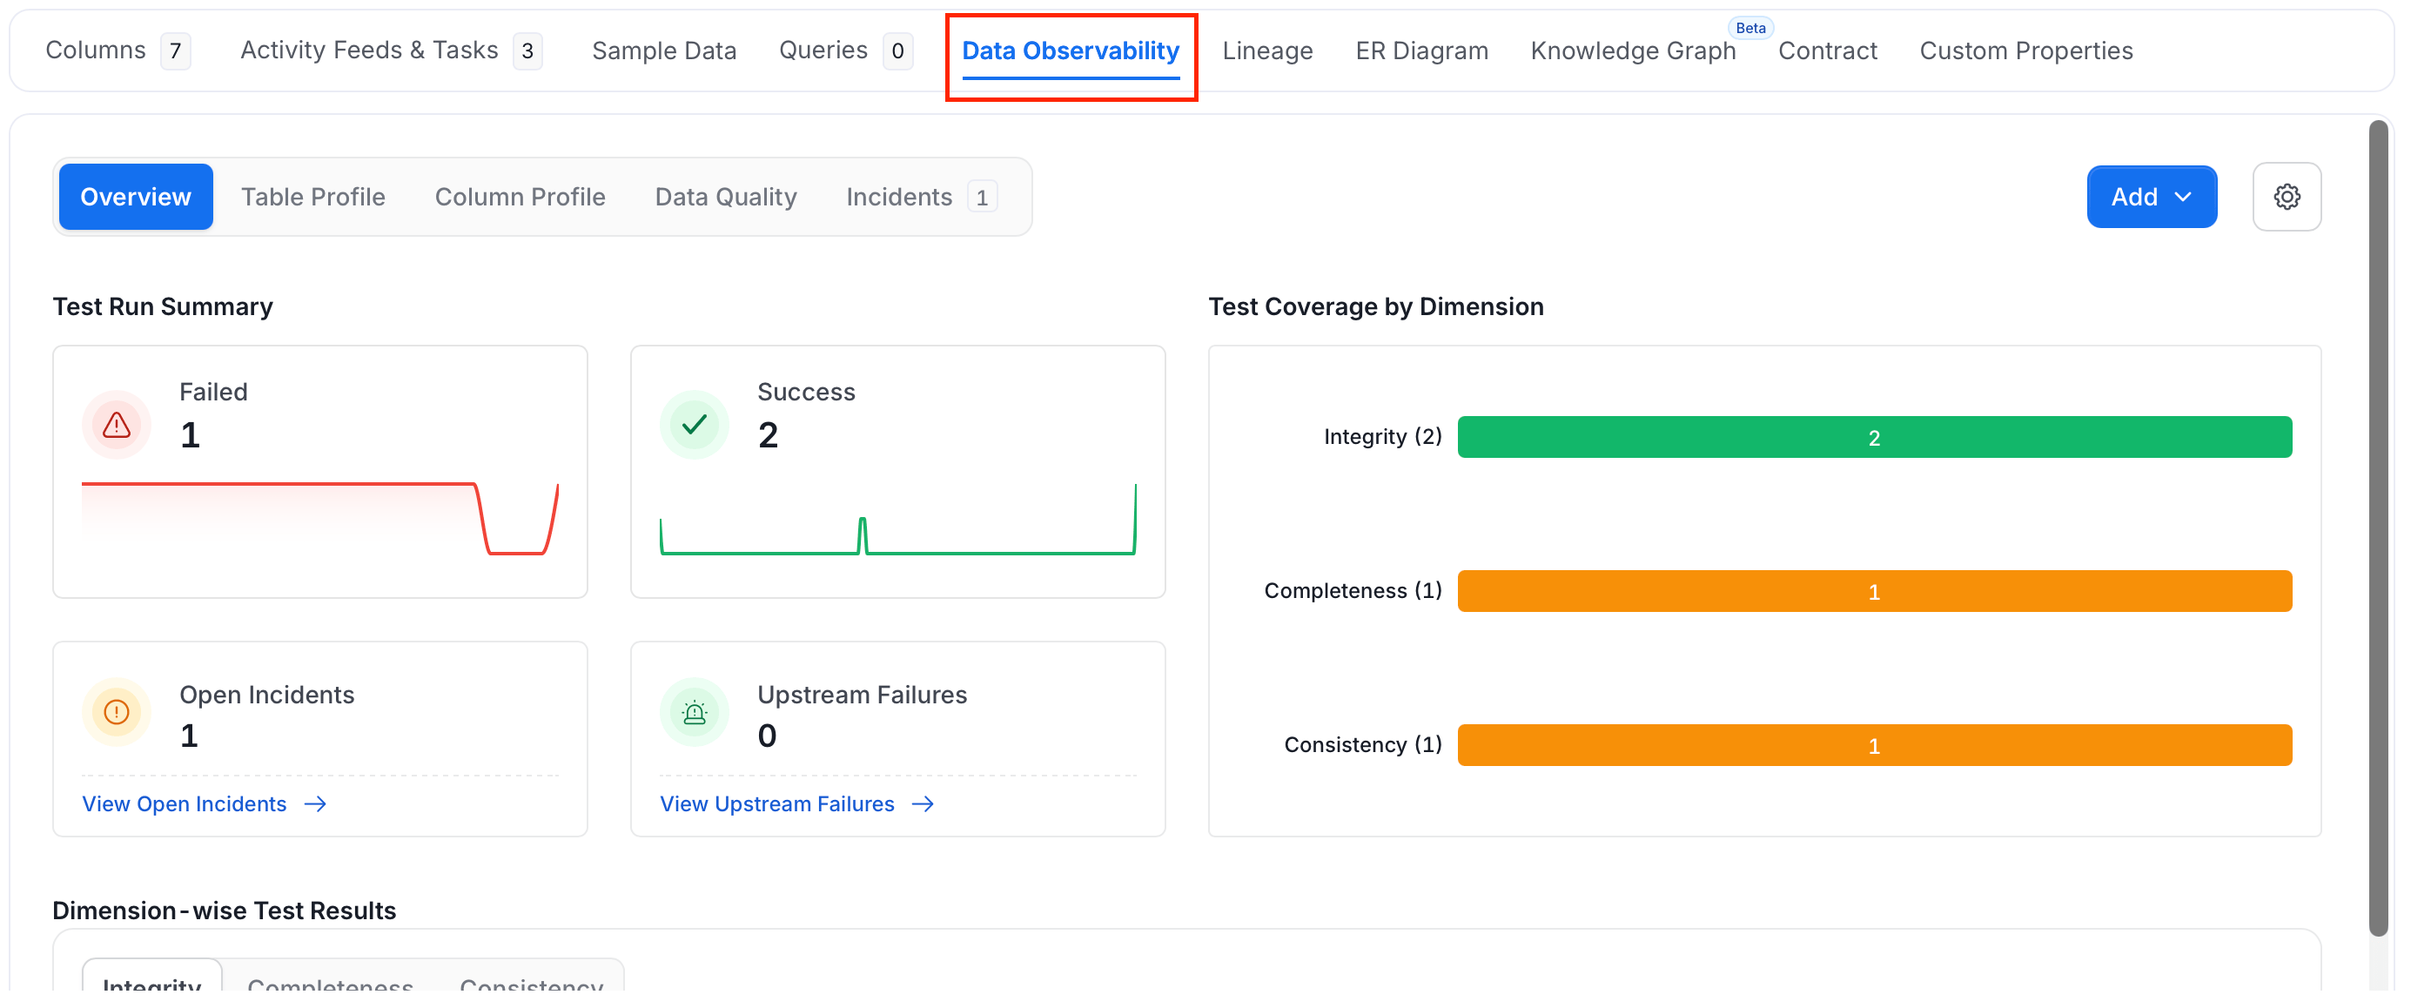Click the Beta badge on Knowledge Graph
Image resolution: width=2411 pixels, height=1008 pixels.
pos(1750,27)
